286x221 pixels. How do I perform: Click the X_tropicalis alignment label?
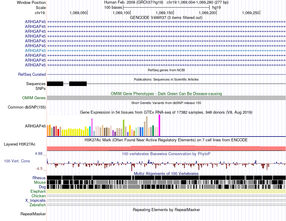click(36, 201)
